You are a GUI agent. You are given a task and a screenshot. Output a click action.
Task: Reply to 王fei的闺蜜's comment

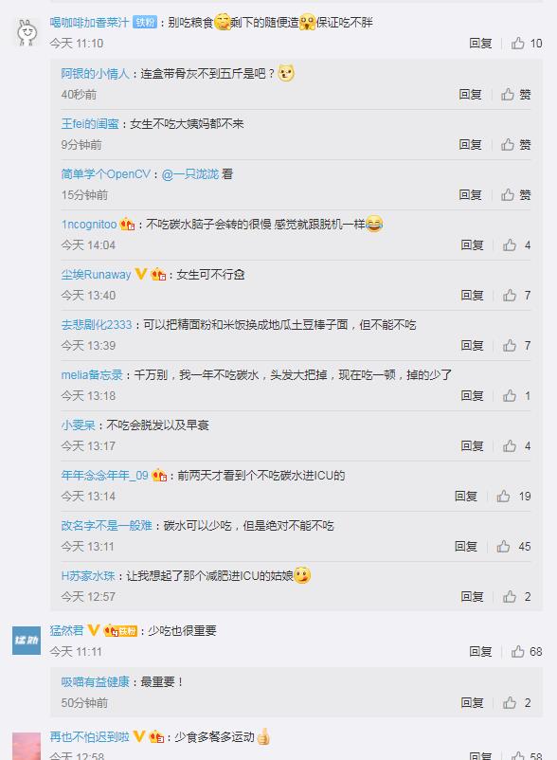click(470, 144)
